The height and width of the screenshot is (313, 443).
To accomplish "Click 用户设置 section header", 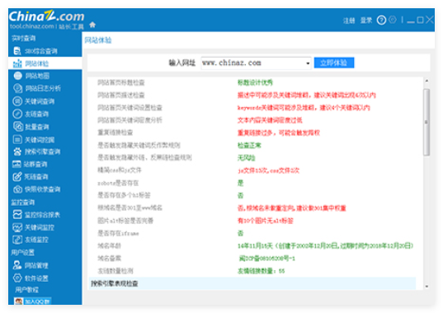I will click(23, 252).
